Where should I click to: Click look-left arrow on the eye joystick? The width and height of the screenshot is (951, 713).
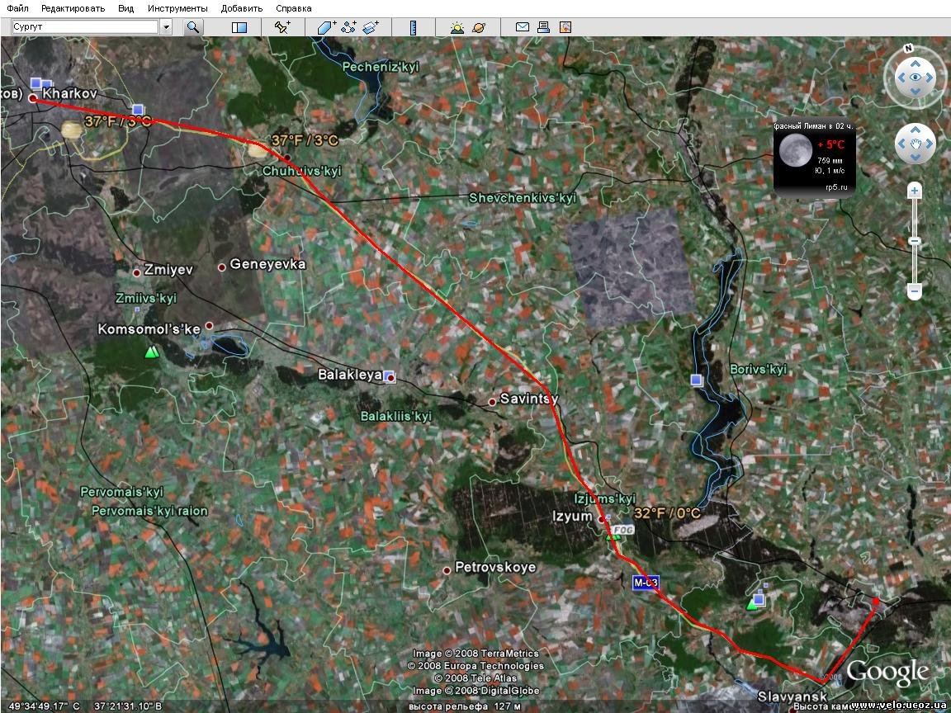901,78
